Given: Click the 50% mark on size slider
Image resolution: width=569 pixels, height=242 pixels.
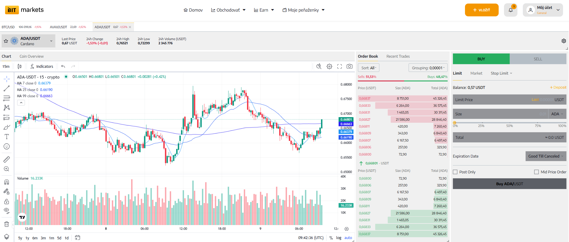Looking at the screenshot, I should pyautogui.click(x=510, y=122).
